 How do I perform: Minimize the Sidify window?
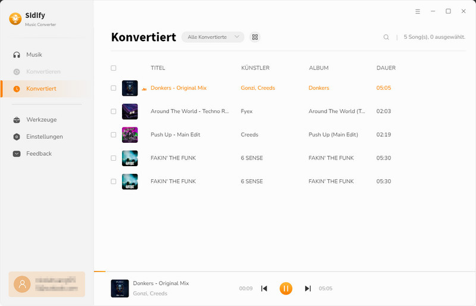point(433,11)
